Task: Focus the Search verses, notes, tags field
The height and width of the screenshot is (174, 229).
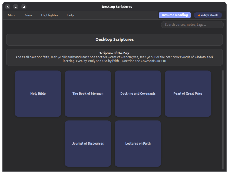Action: 192,25
